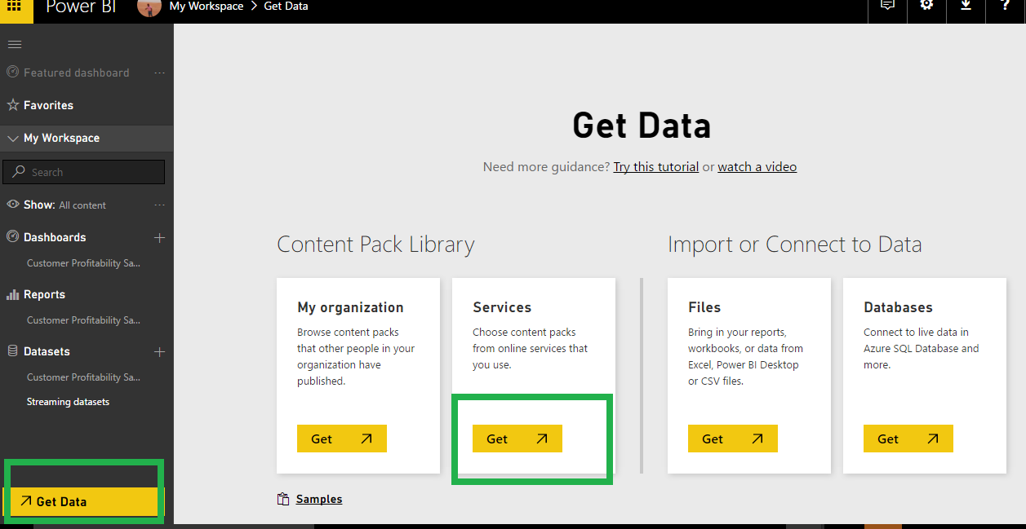Add a new dashboard with plus icon
This screenshot has height=529, width=1026.
[x=159, y=237]
